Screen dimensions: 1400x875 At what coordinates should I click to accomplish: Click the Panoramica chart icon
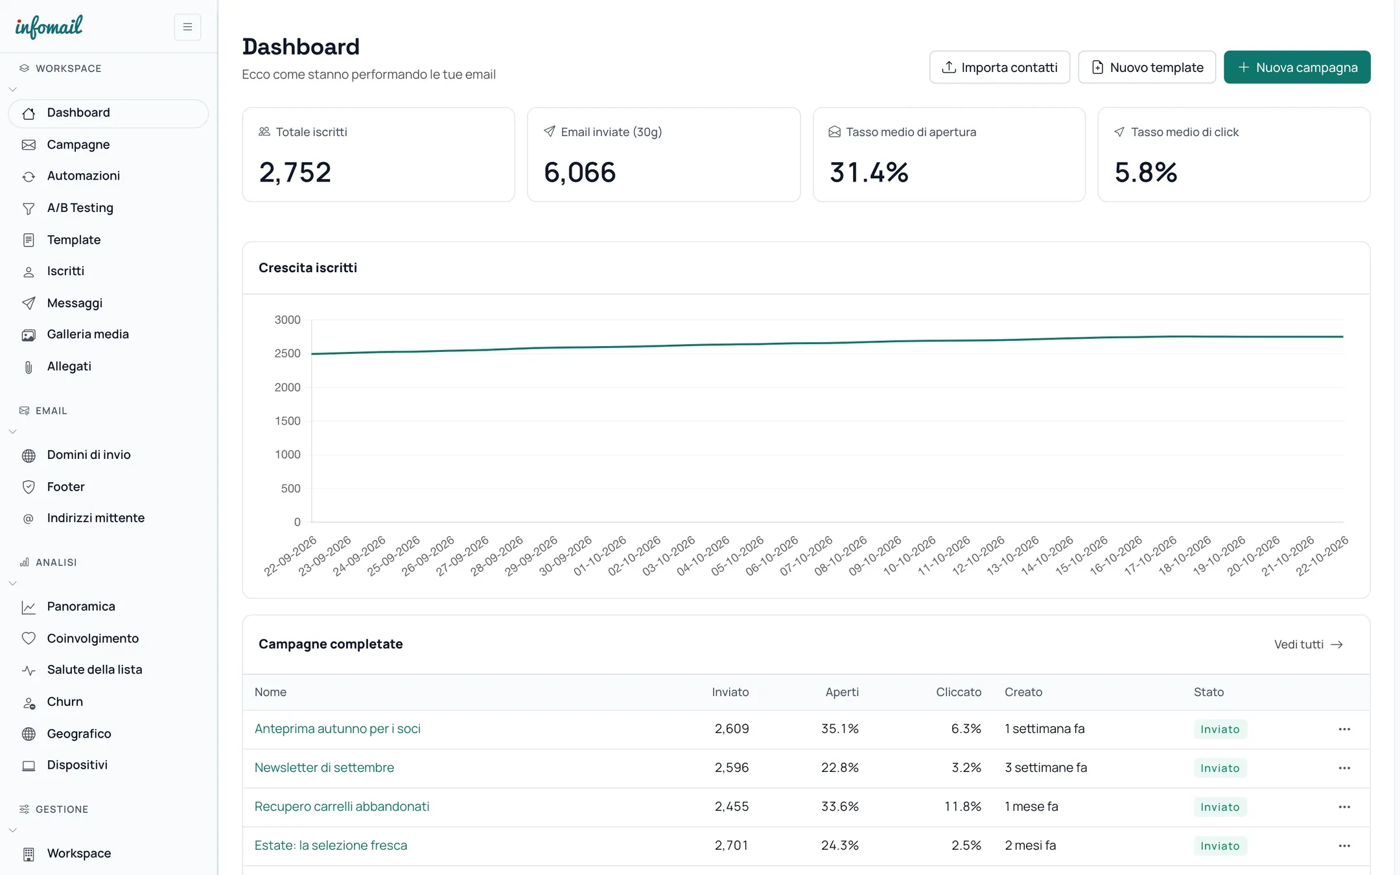[x=29, y=607]
